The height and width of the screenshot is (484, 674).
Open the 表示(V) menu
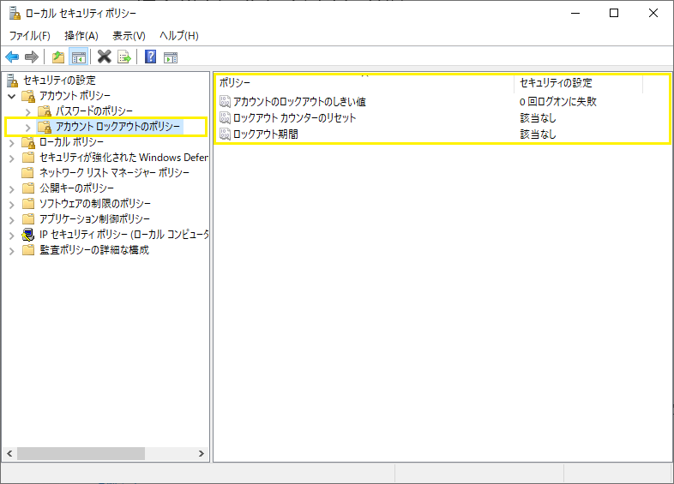129,36
